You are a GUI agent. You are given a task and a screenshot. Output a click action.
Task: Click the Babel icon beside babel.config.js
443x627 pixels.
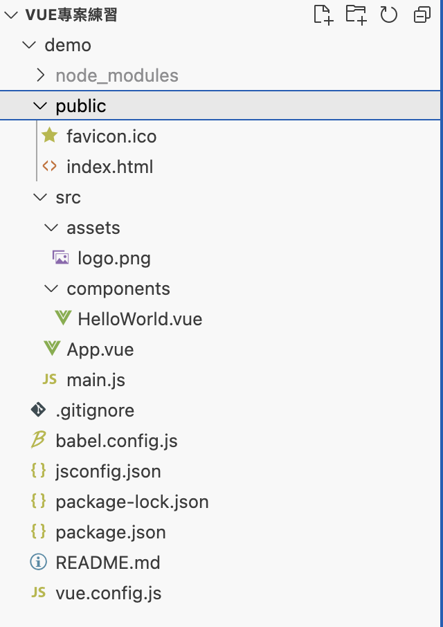pos(39,440)
